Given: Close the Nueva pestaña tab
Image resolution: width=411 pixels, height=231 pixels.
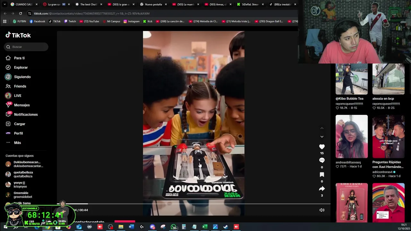Looking at the screenshot, I should [166, 4].
